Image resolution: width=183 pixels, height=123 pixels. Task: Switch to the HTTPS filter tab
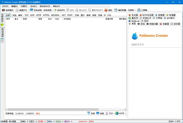pos(46,15)
